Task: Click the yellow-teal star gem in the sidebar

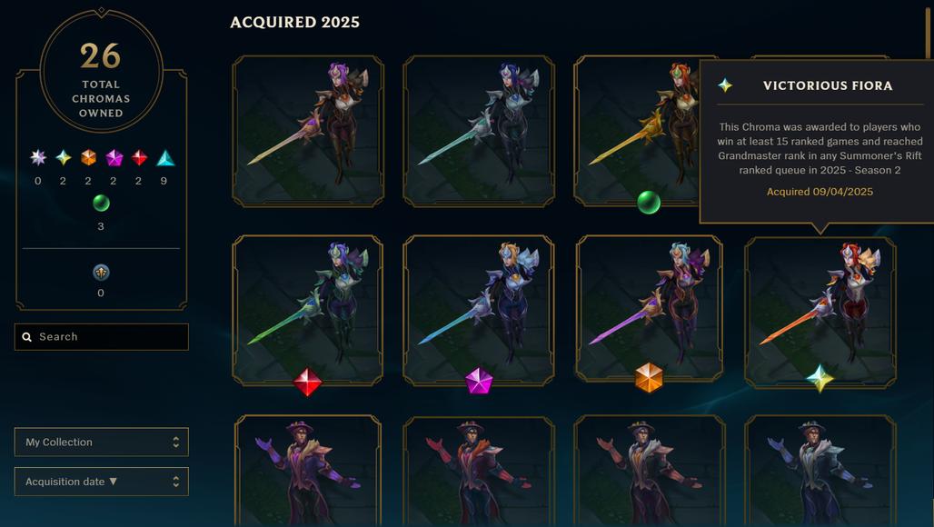Action: [63, 157]
